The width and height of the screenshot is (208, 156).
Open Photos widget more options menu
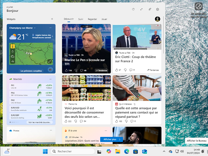51,131
